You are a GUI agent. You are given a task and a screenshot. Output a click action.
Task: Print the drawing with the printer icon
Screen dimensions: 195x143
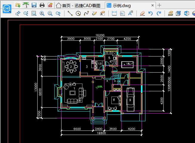(42, 5)
